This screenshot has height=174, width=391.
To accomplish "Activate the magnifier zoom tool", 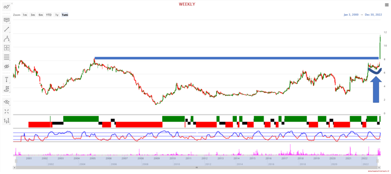I will click(6, 102).
